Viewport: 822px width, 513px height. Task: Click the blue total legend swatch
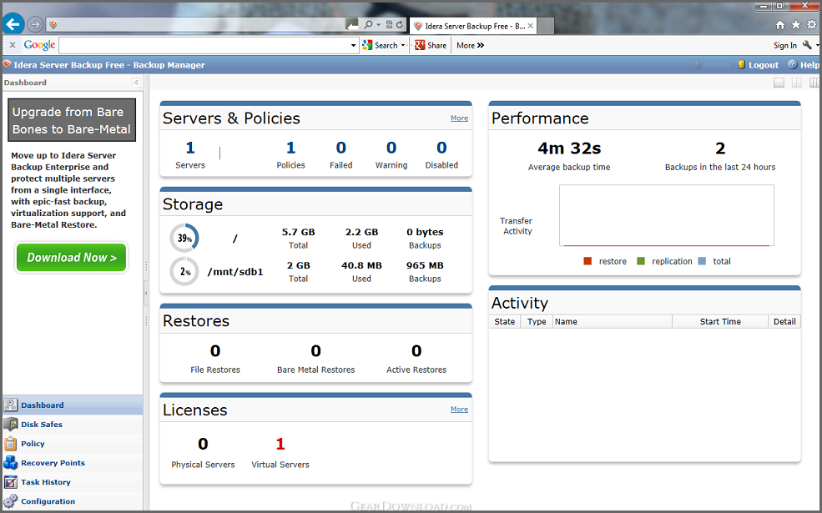[x=702, y=261]
